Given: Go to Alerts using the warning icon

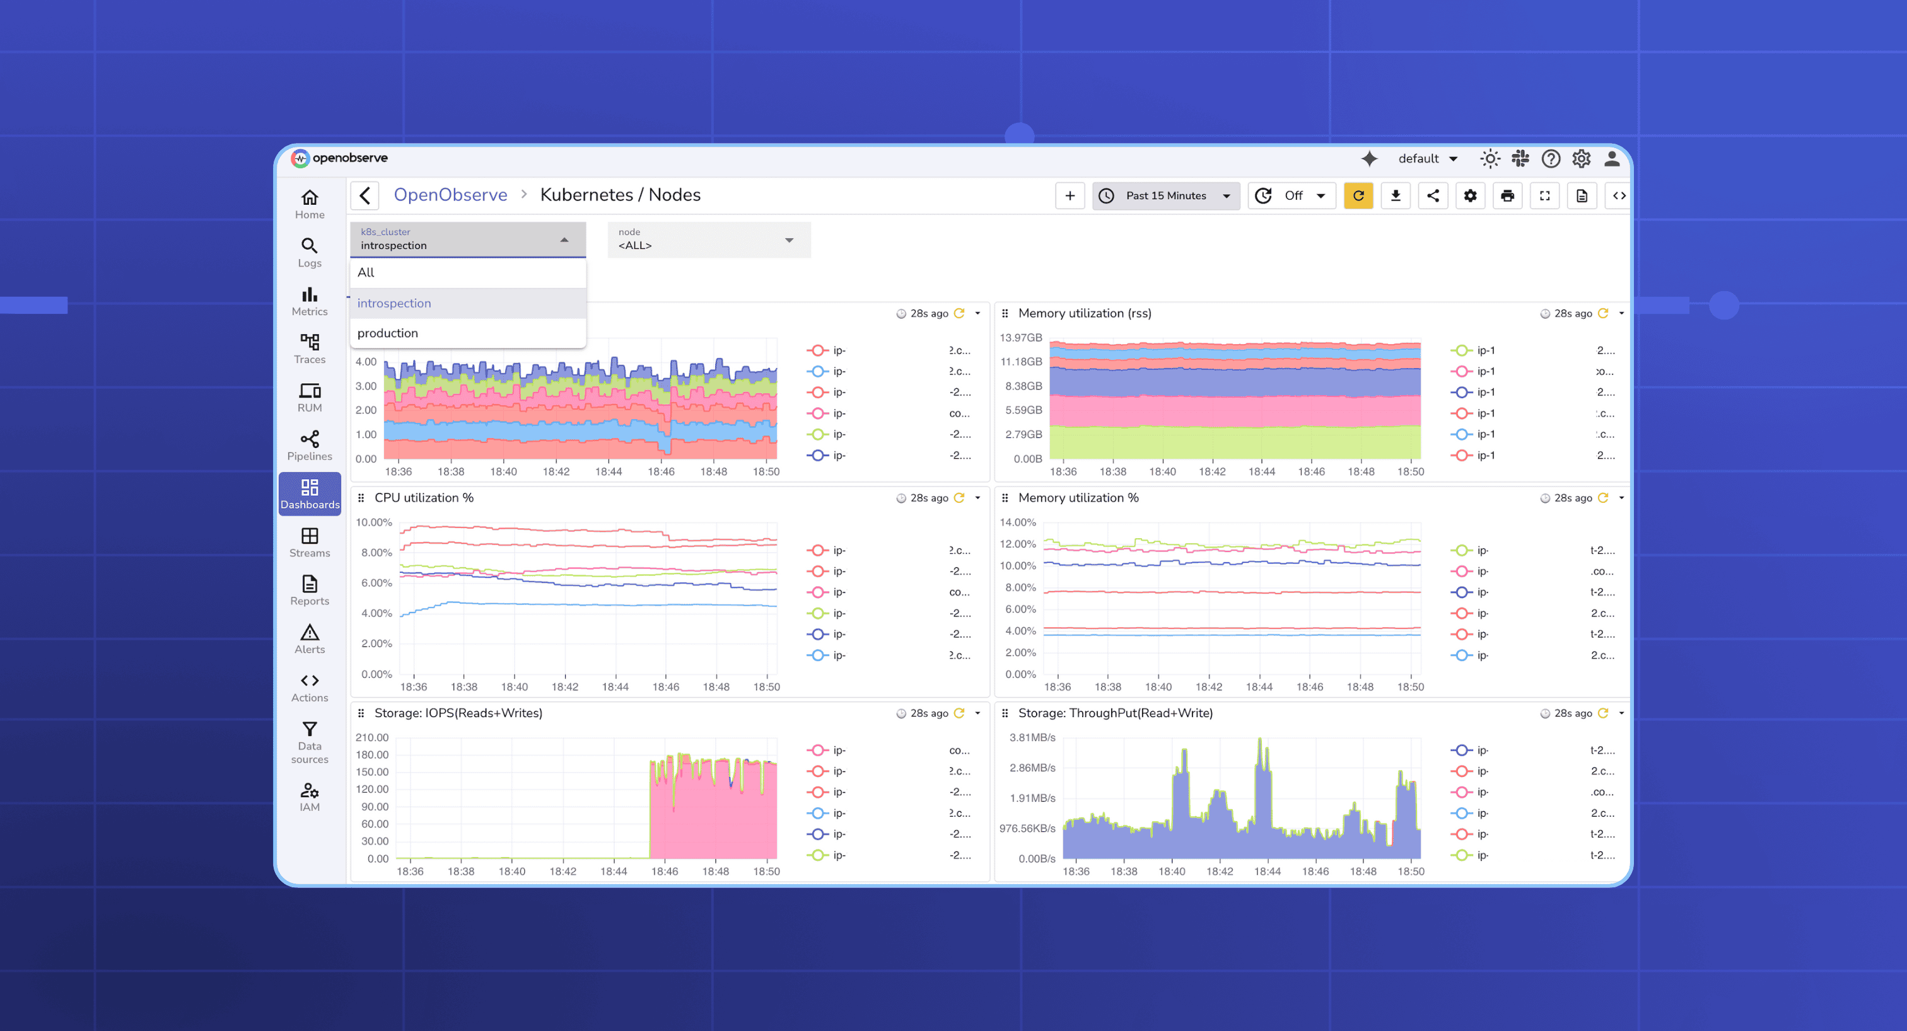Looking at the screenshot, I should (309, 638).
